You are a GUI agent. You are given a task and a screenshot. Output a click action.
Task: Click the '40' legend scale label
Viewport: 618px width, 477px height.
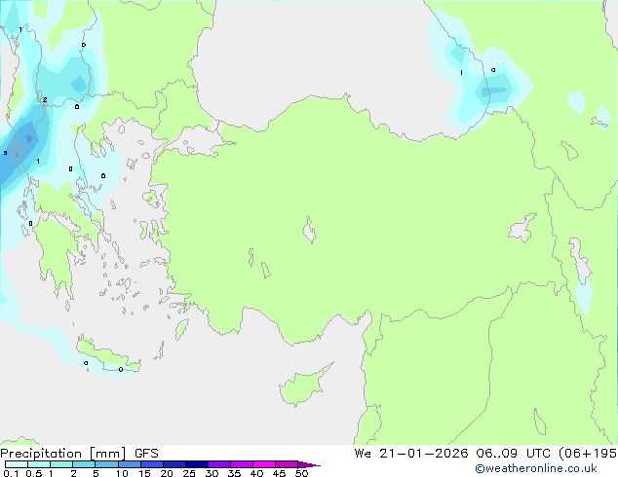tap(256, 473)
